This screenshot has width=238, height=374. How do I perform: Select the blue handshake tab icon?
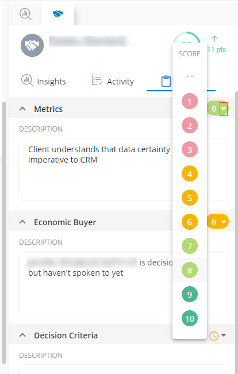click(57, 14)
